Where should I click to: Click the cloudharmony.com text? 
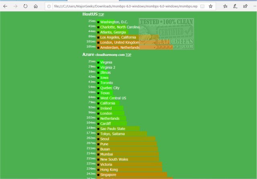pos(110,55)
